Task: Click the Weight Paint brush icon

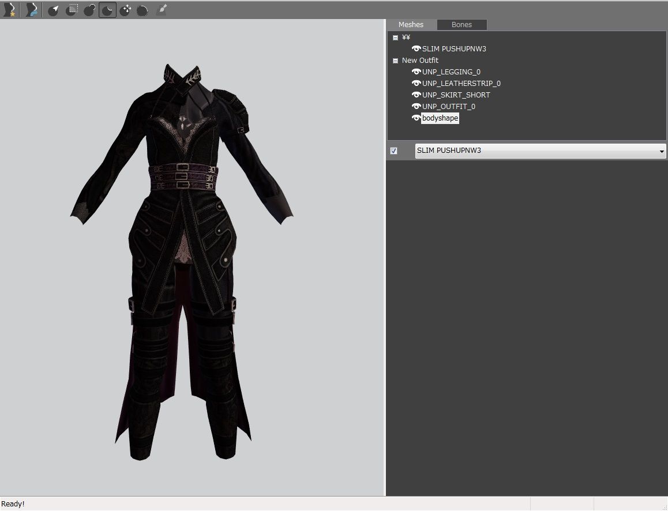Action: 162,10
